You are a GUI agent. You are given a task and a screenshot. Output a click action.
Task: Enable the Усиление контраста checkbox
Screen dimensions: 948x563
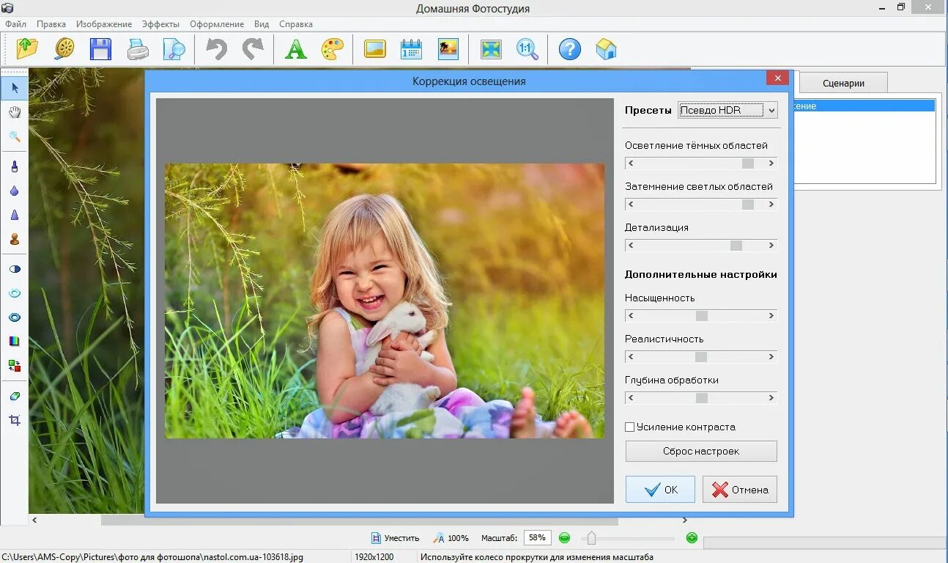629,427
